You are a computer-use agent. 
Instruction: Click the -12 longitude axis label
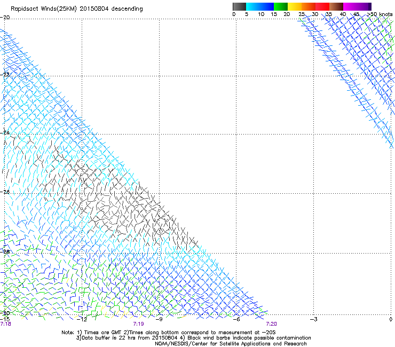pyautogui.click(x=82, y=319)
